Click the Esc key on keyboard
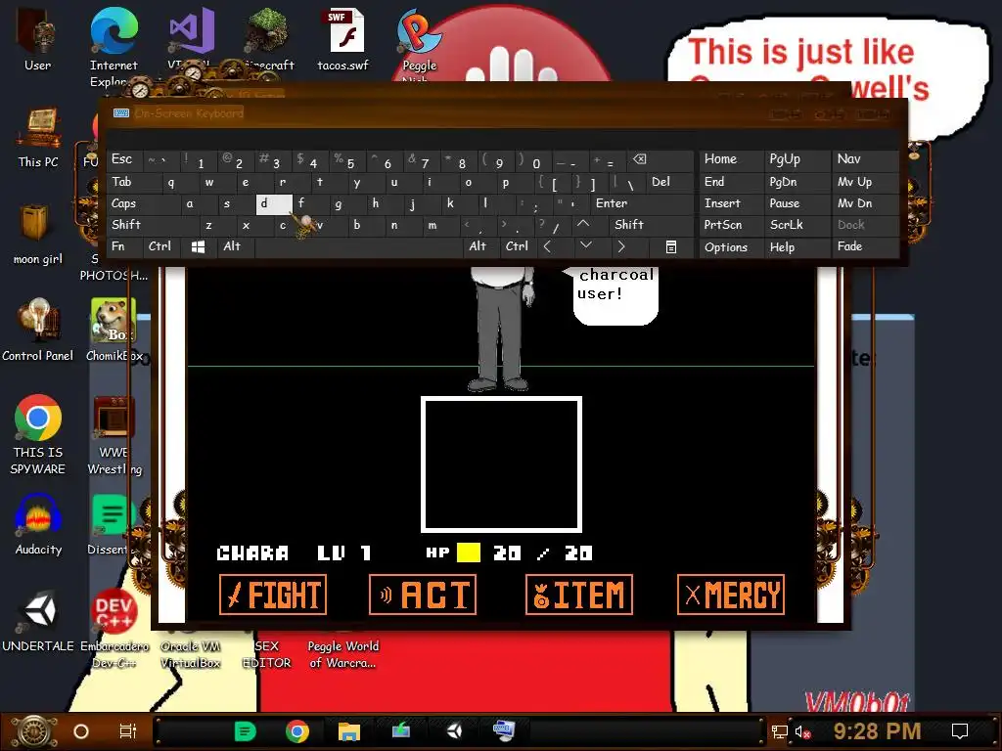The image size is (1002, 751). coord(124,159)
